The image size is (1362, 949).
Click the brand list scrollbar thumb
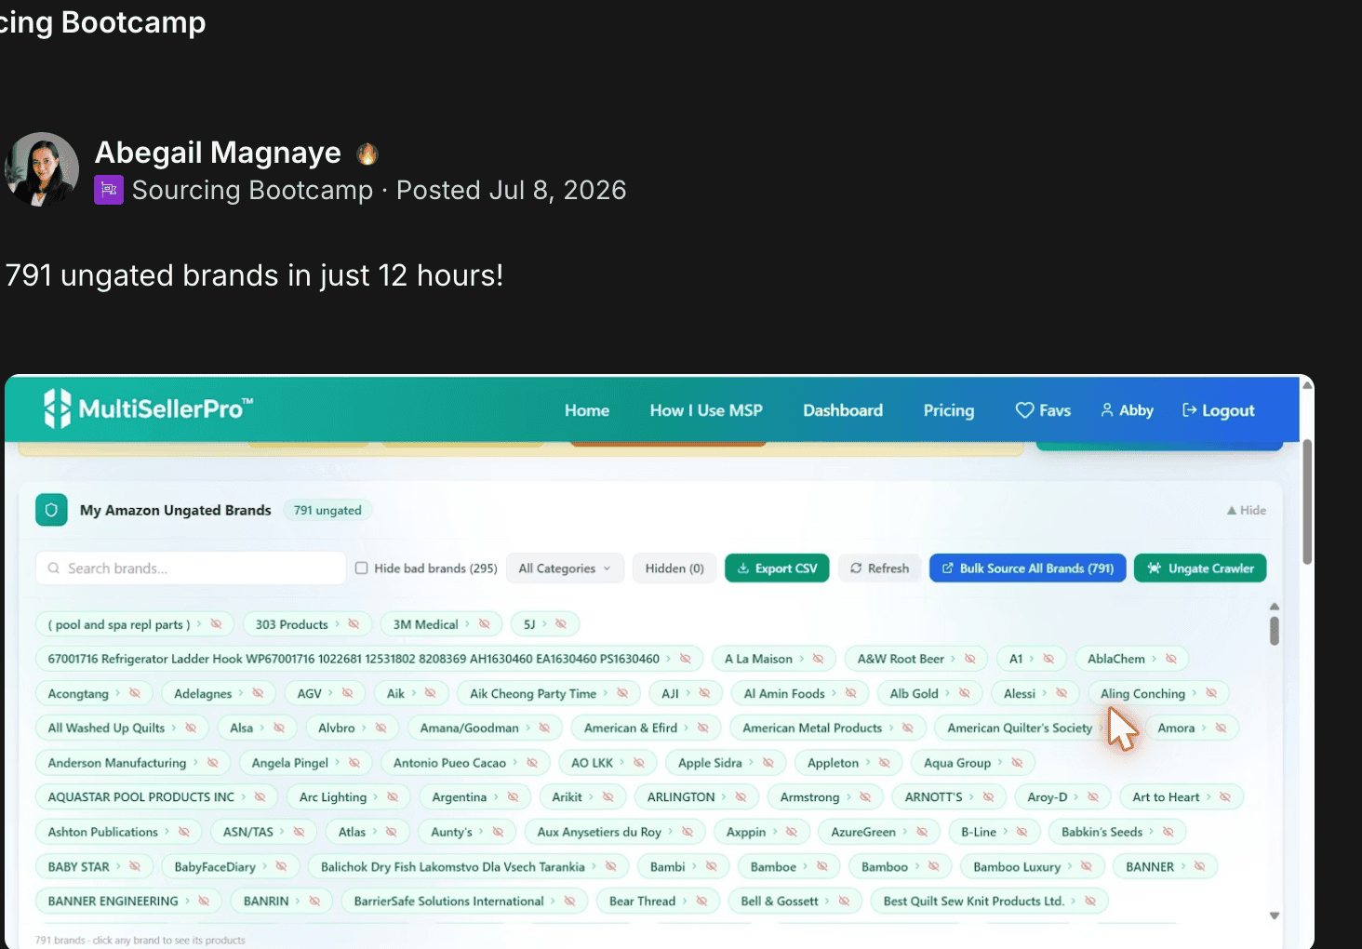point(1275,631)
